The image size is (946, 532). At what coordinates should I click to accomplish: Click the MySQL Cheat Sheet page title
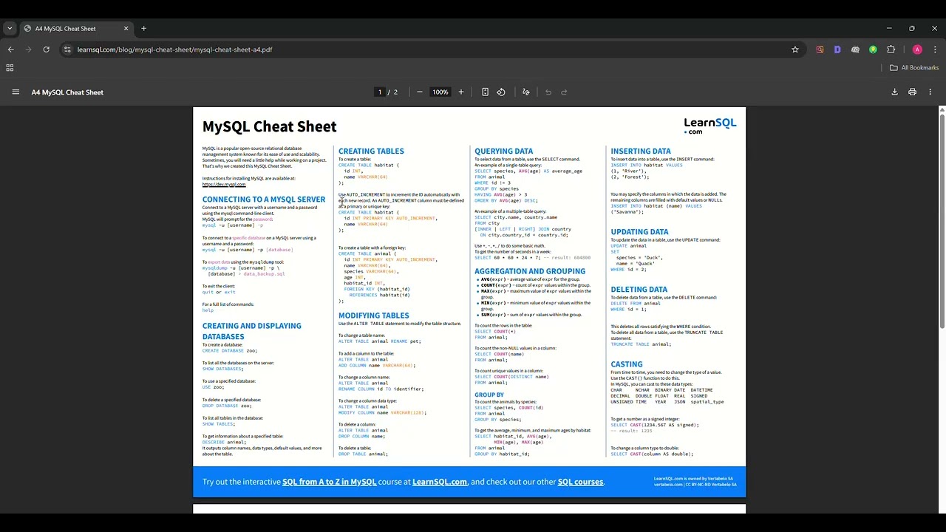click(x=270, y=127)
